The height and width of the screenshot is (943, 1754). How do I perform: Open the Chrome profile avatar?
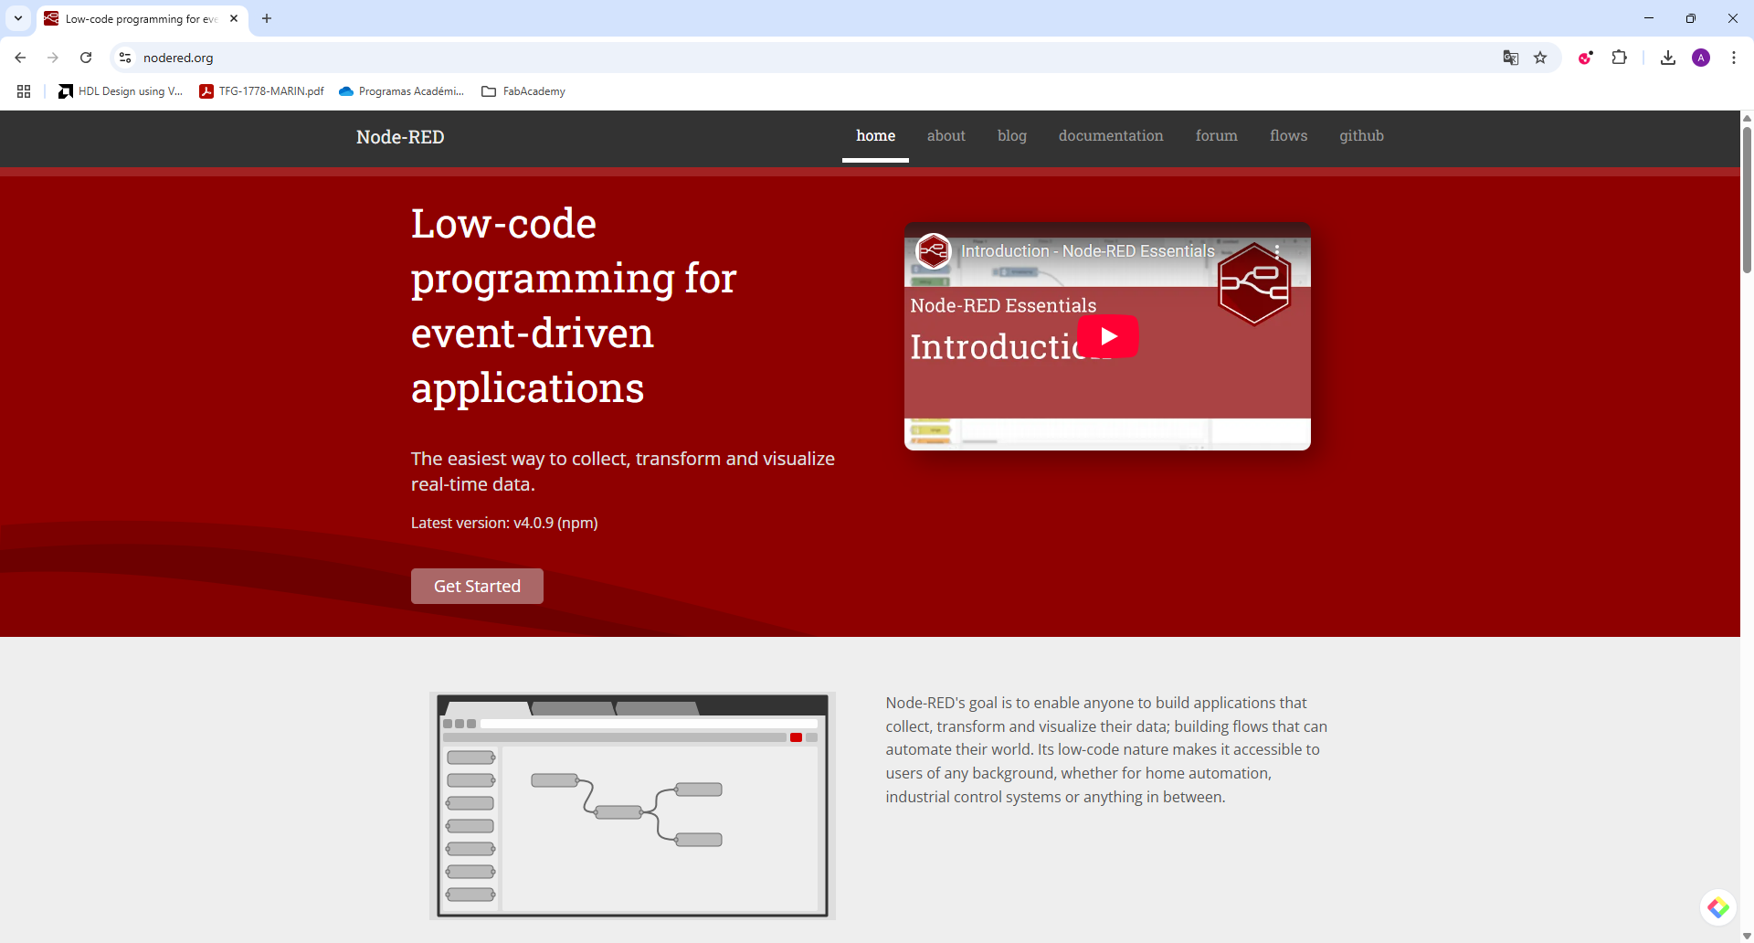tap(1701, 58)
